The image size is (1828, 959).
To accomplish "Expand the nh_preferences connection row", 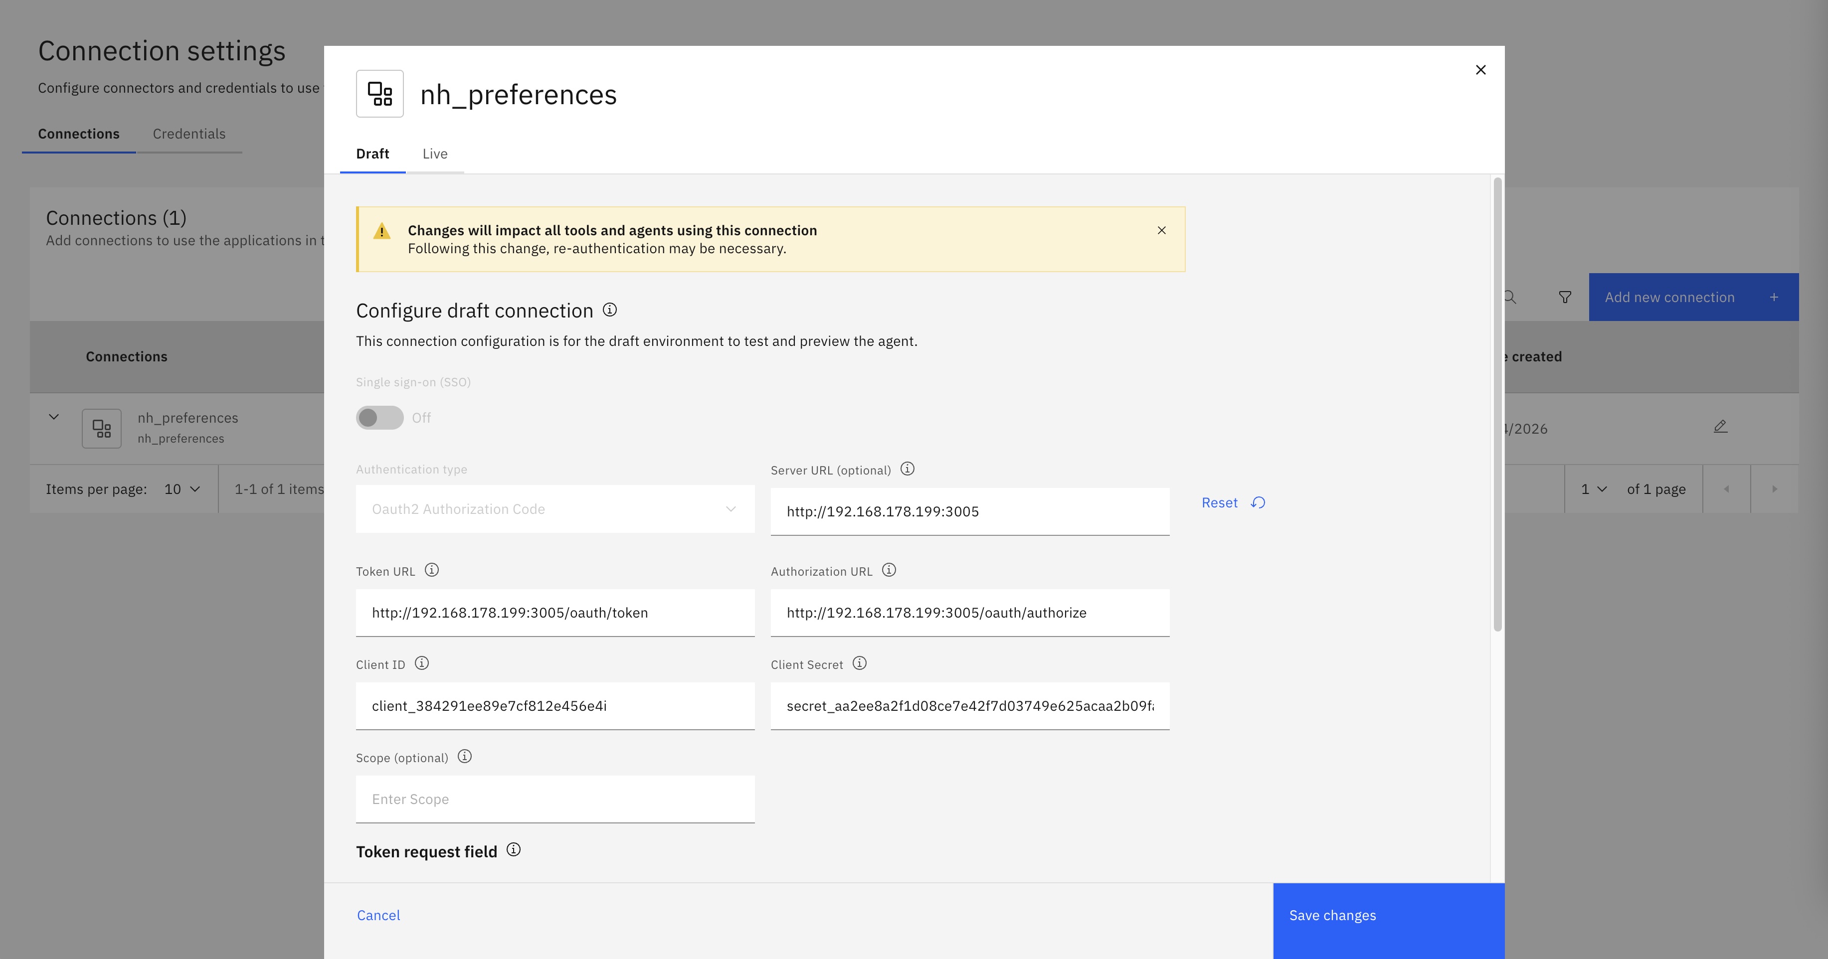I will coord(54,417).
